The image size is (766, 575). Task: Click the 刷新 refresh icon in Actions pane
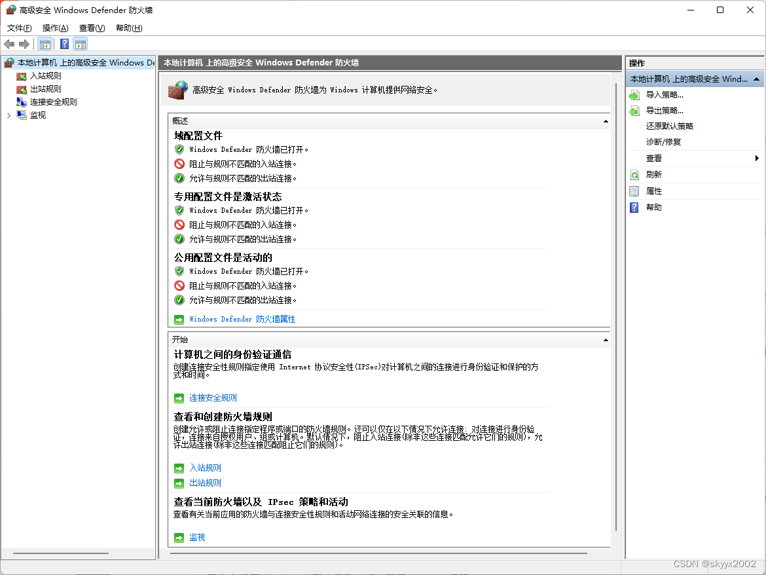[634, 174]
